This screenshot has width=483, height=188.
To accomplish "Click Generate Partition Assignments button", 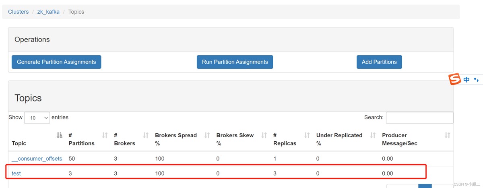I will click(x=56, y=62).
